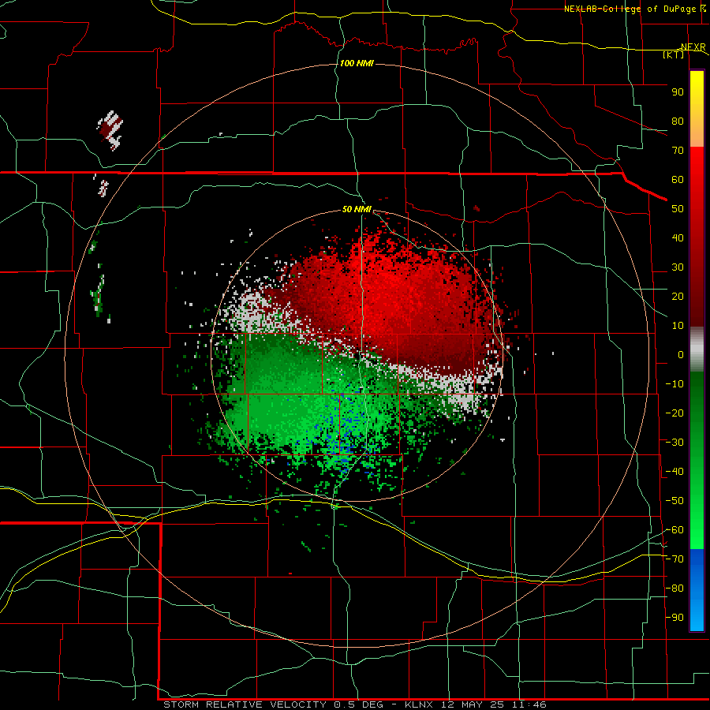Viewport: 710px width, 710px height.
Task: Click the -20 value on the velocity scale
Action: (x=674, y=413)
